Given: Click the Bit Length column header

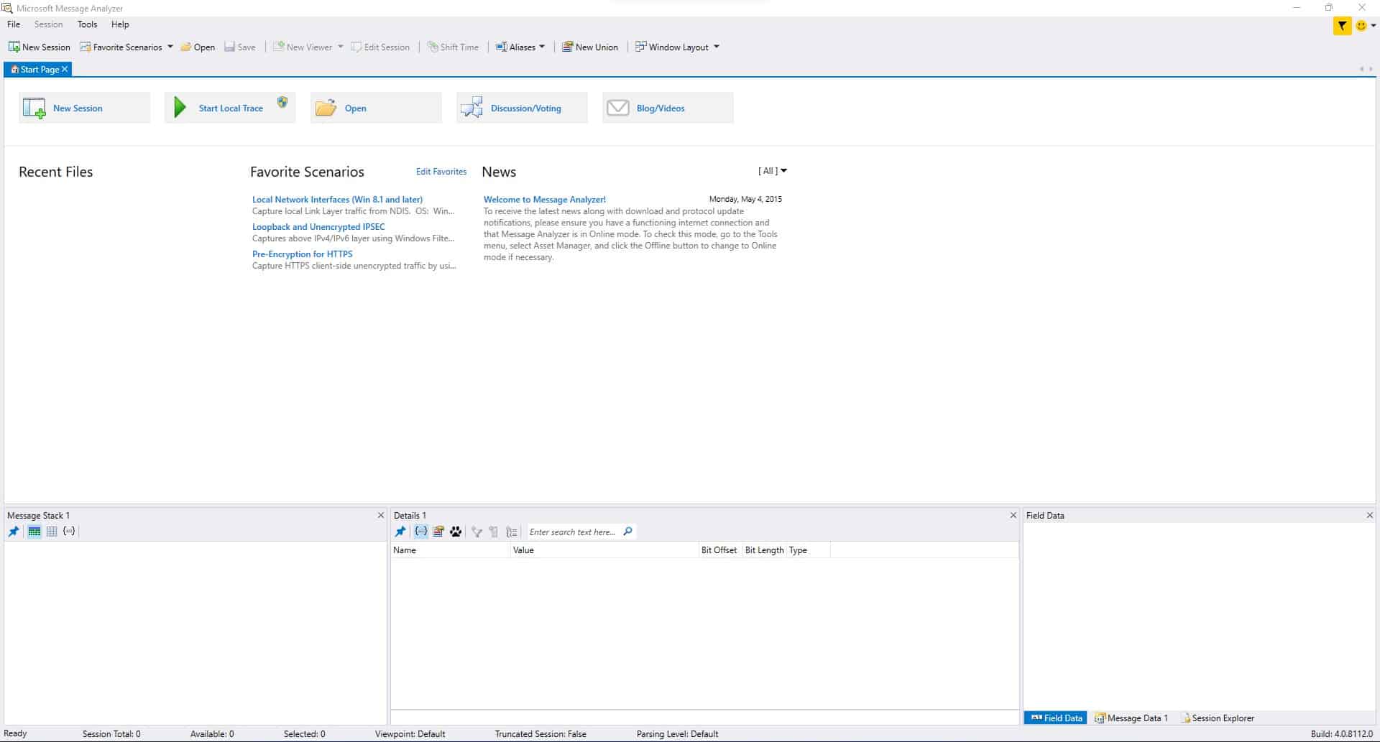Looking at the screenshot, I should (764, 550).
